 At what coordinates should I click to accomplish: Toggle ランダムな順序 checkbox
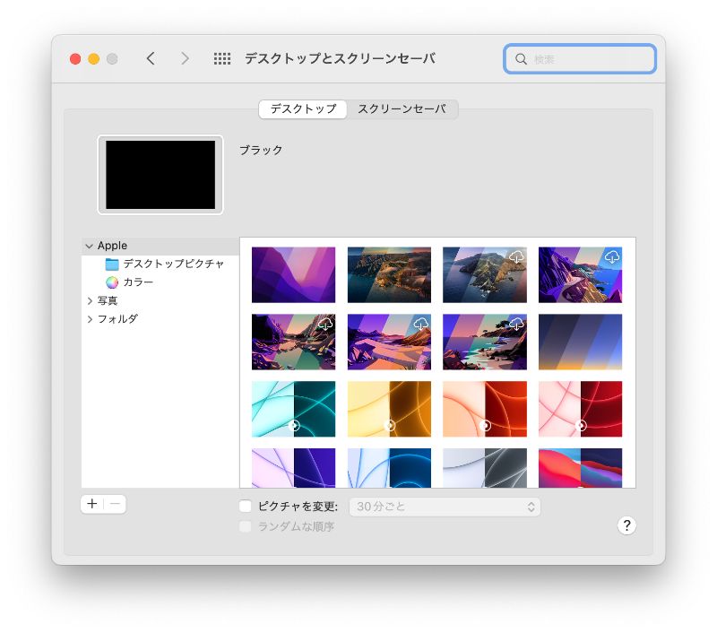click(x=246, y=526)
